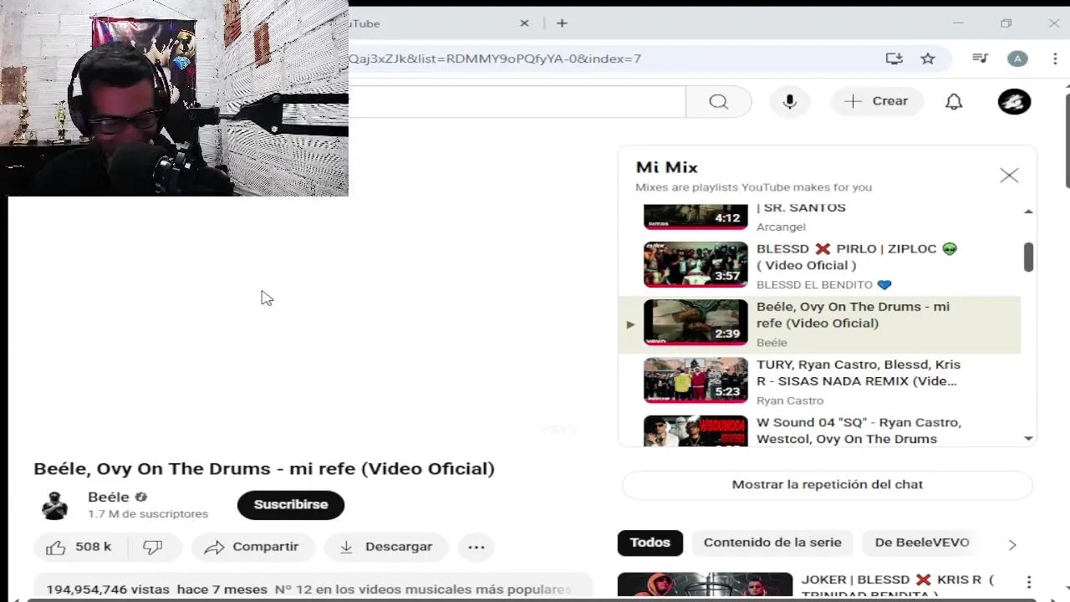Click Mostrar la repetición del chat
This screenshot has width=1070, height=602.
(x=828, y=485)
